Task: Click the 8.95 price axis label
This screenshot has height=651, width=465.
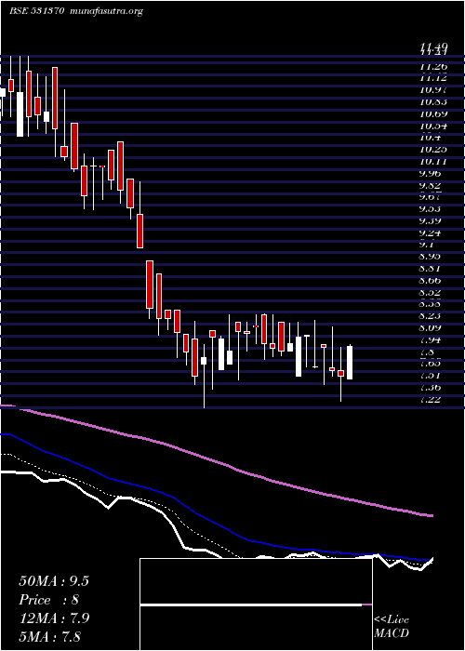Action: point(431,257)
